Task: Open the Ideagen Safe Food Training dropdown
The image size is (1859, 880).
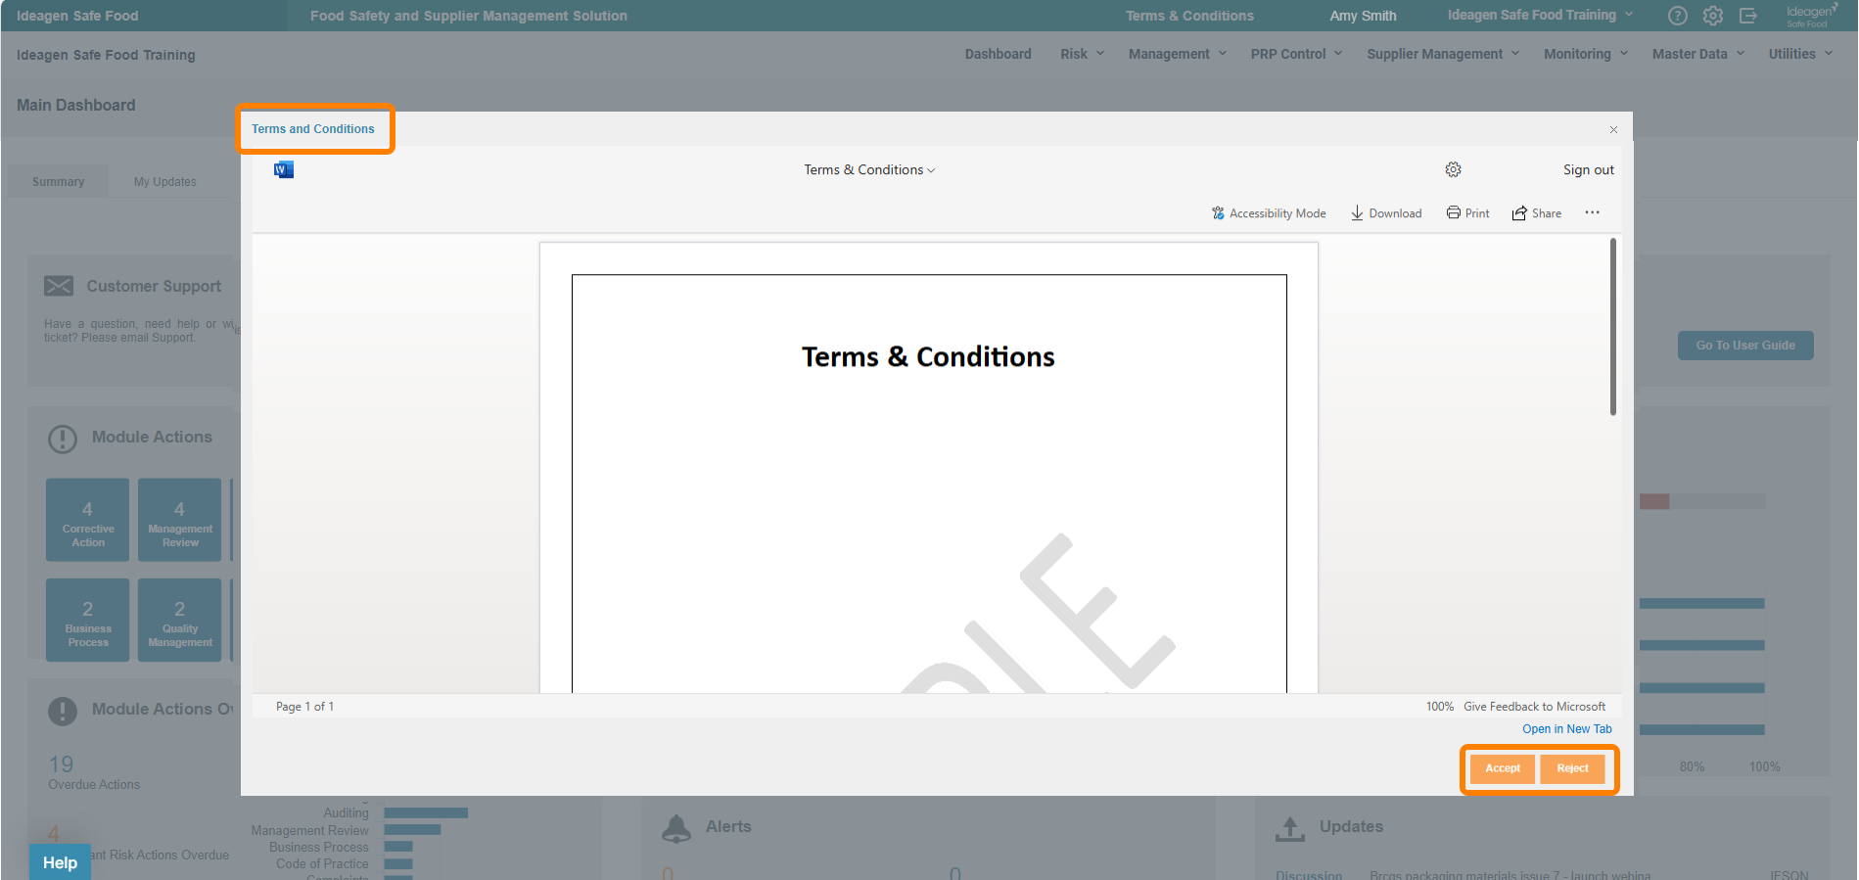Action: 1539,16
